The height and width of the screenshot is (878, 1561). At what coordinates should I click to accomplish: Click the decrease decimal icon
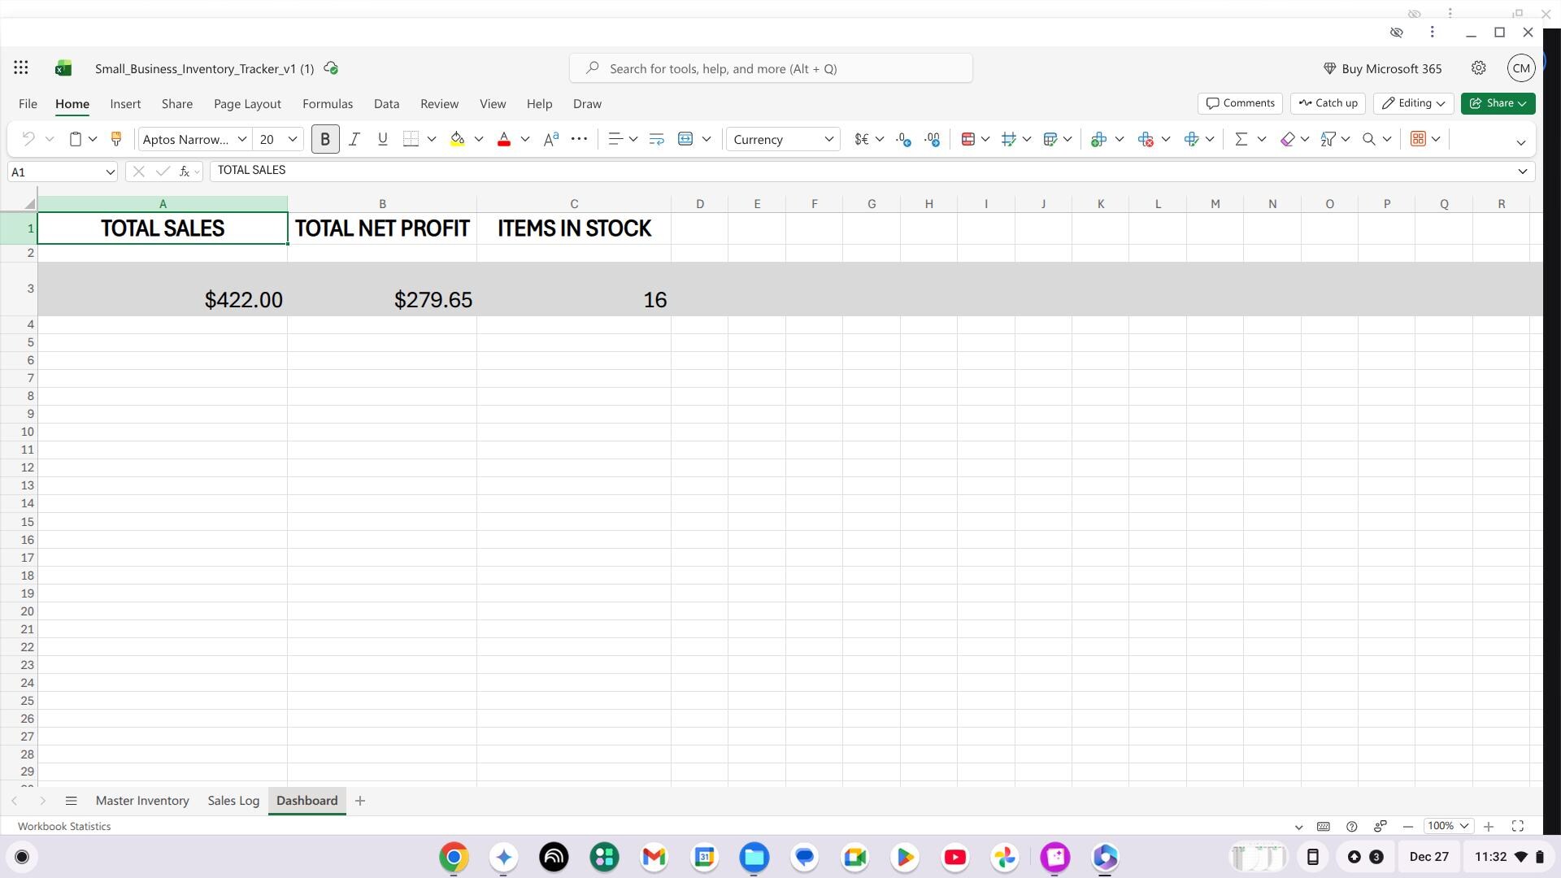click(x=903, y=140)
